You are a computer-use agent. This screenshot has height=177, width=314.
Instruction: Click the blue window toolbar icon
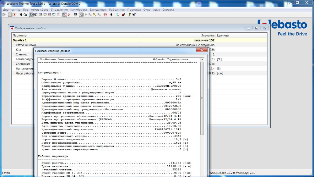click(x=54, y=14)
